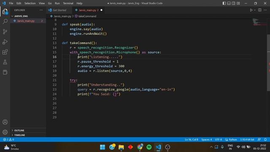Close Jarvis_main.py tab via unsaved dot

pos(101,10)
